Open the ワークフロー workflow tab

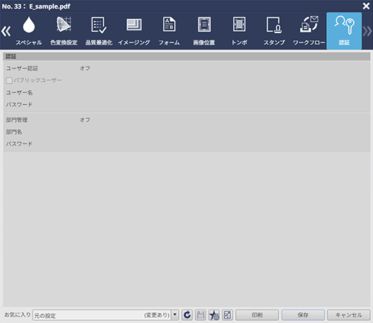tap(309, 31)
